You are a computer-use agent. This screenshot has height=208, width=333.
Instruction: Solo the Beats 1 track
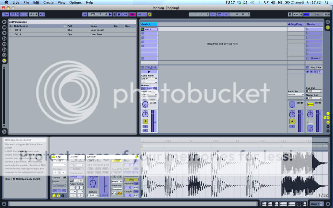tap(145, 126)
